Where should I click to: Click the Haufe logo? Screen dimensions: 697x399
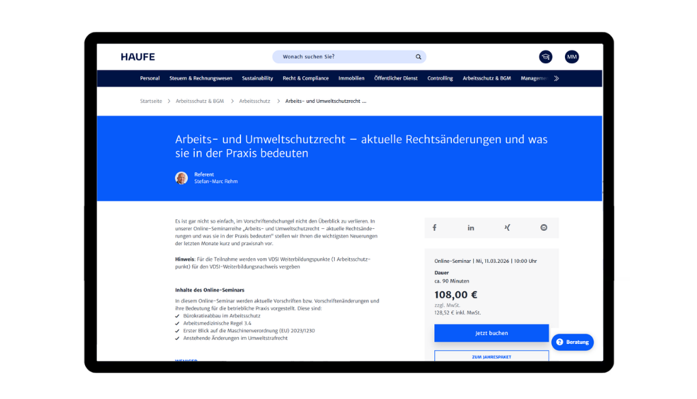[137, 57]
